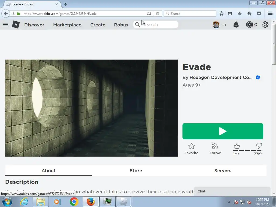Toggle Firefox reader view icon
This screenshot has width=276, height=207.
[149, 13]
